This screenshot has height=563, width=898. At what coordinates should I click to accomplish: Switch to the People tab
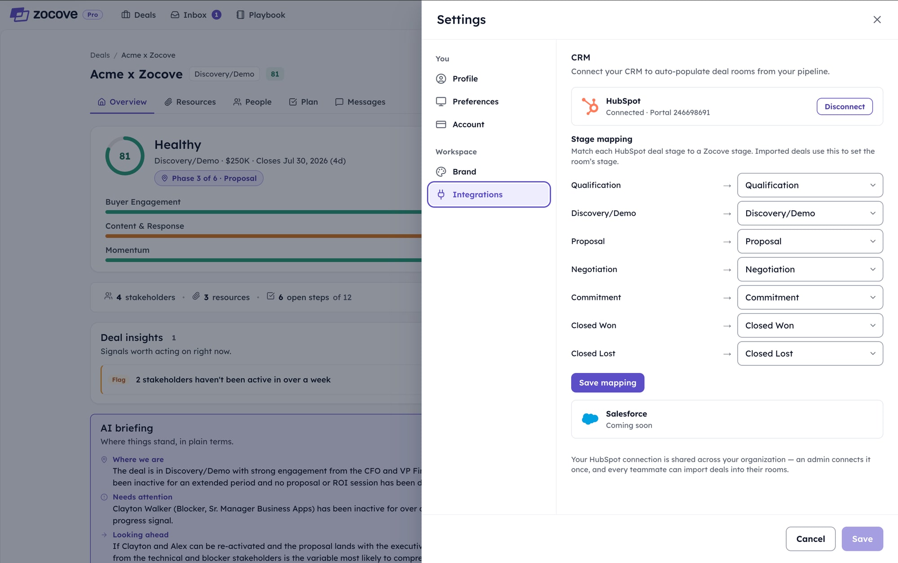[x=252, y=102]
